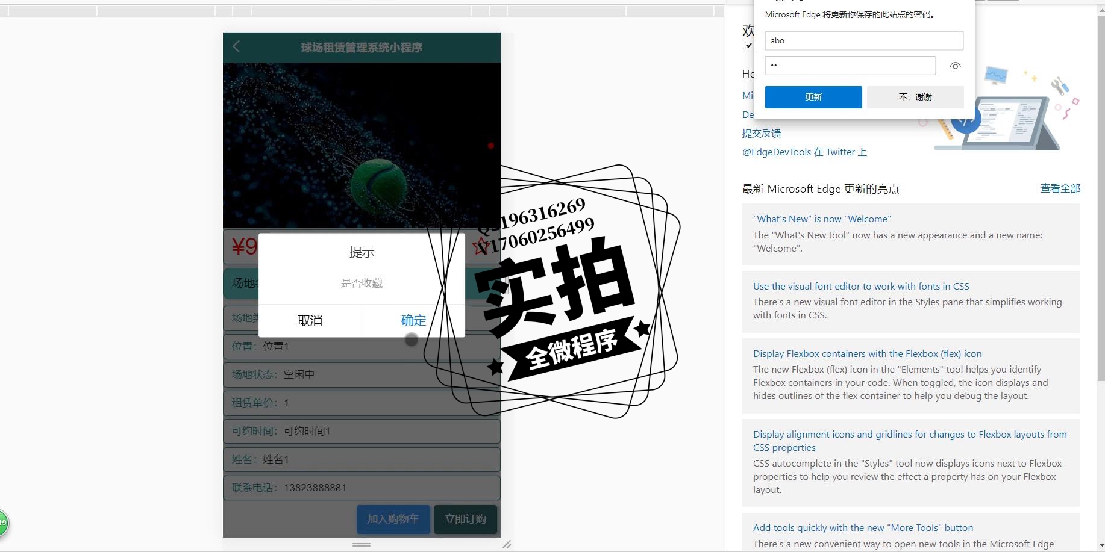This screenshot has width=1105, height=552.
Task: Click the 联系电话 13823888881 row
Action: click(362, 488)
